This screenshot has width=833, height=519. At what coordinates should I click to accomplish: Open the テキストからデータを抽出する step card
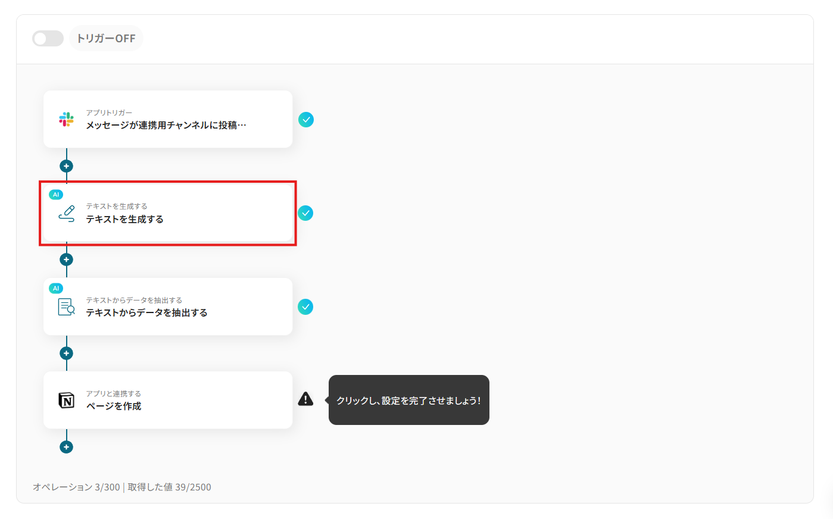168,307
